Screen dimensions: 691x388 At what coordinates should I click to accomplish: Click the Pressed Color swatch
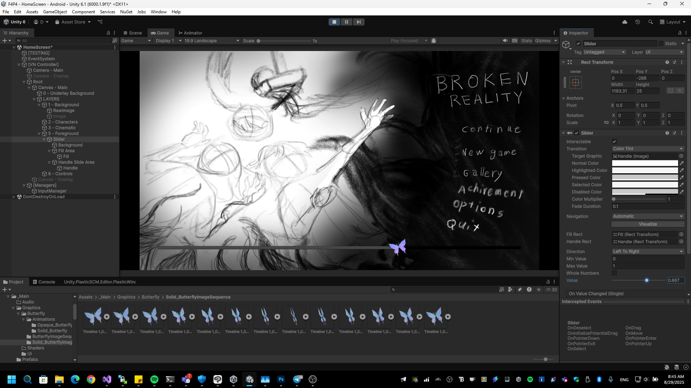(x=645, y=177)
